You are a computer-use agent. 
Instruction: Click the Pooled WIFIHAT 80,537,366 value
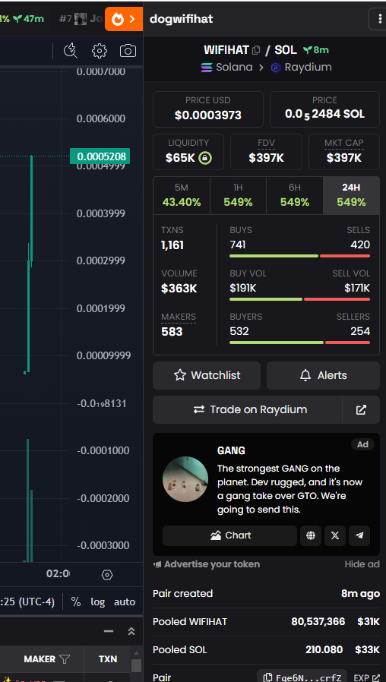click(318, 622)
